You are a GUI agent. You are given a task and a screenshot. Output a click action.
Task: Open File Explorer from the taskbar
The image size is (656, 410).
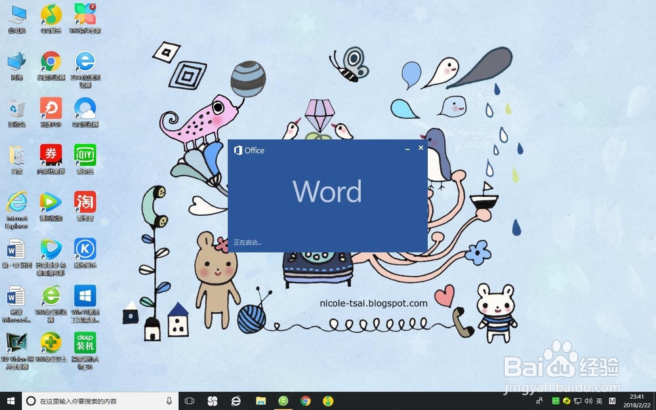(x=260, y=401)
